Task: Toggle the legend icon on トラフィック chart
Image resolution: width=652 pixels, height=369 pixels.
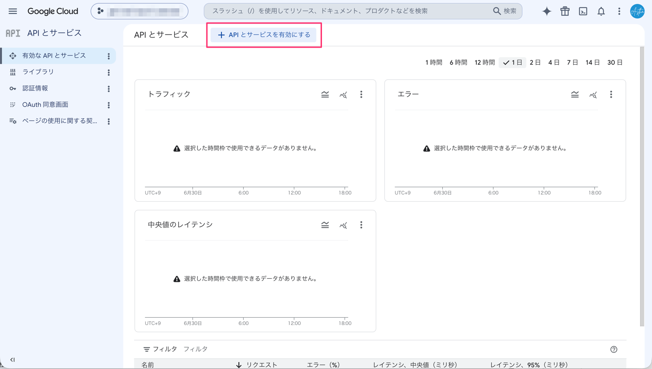Action: 325,94
